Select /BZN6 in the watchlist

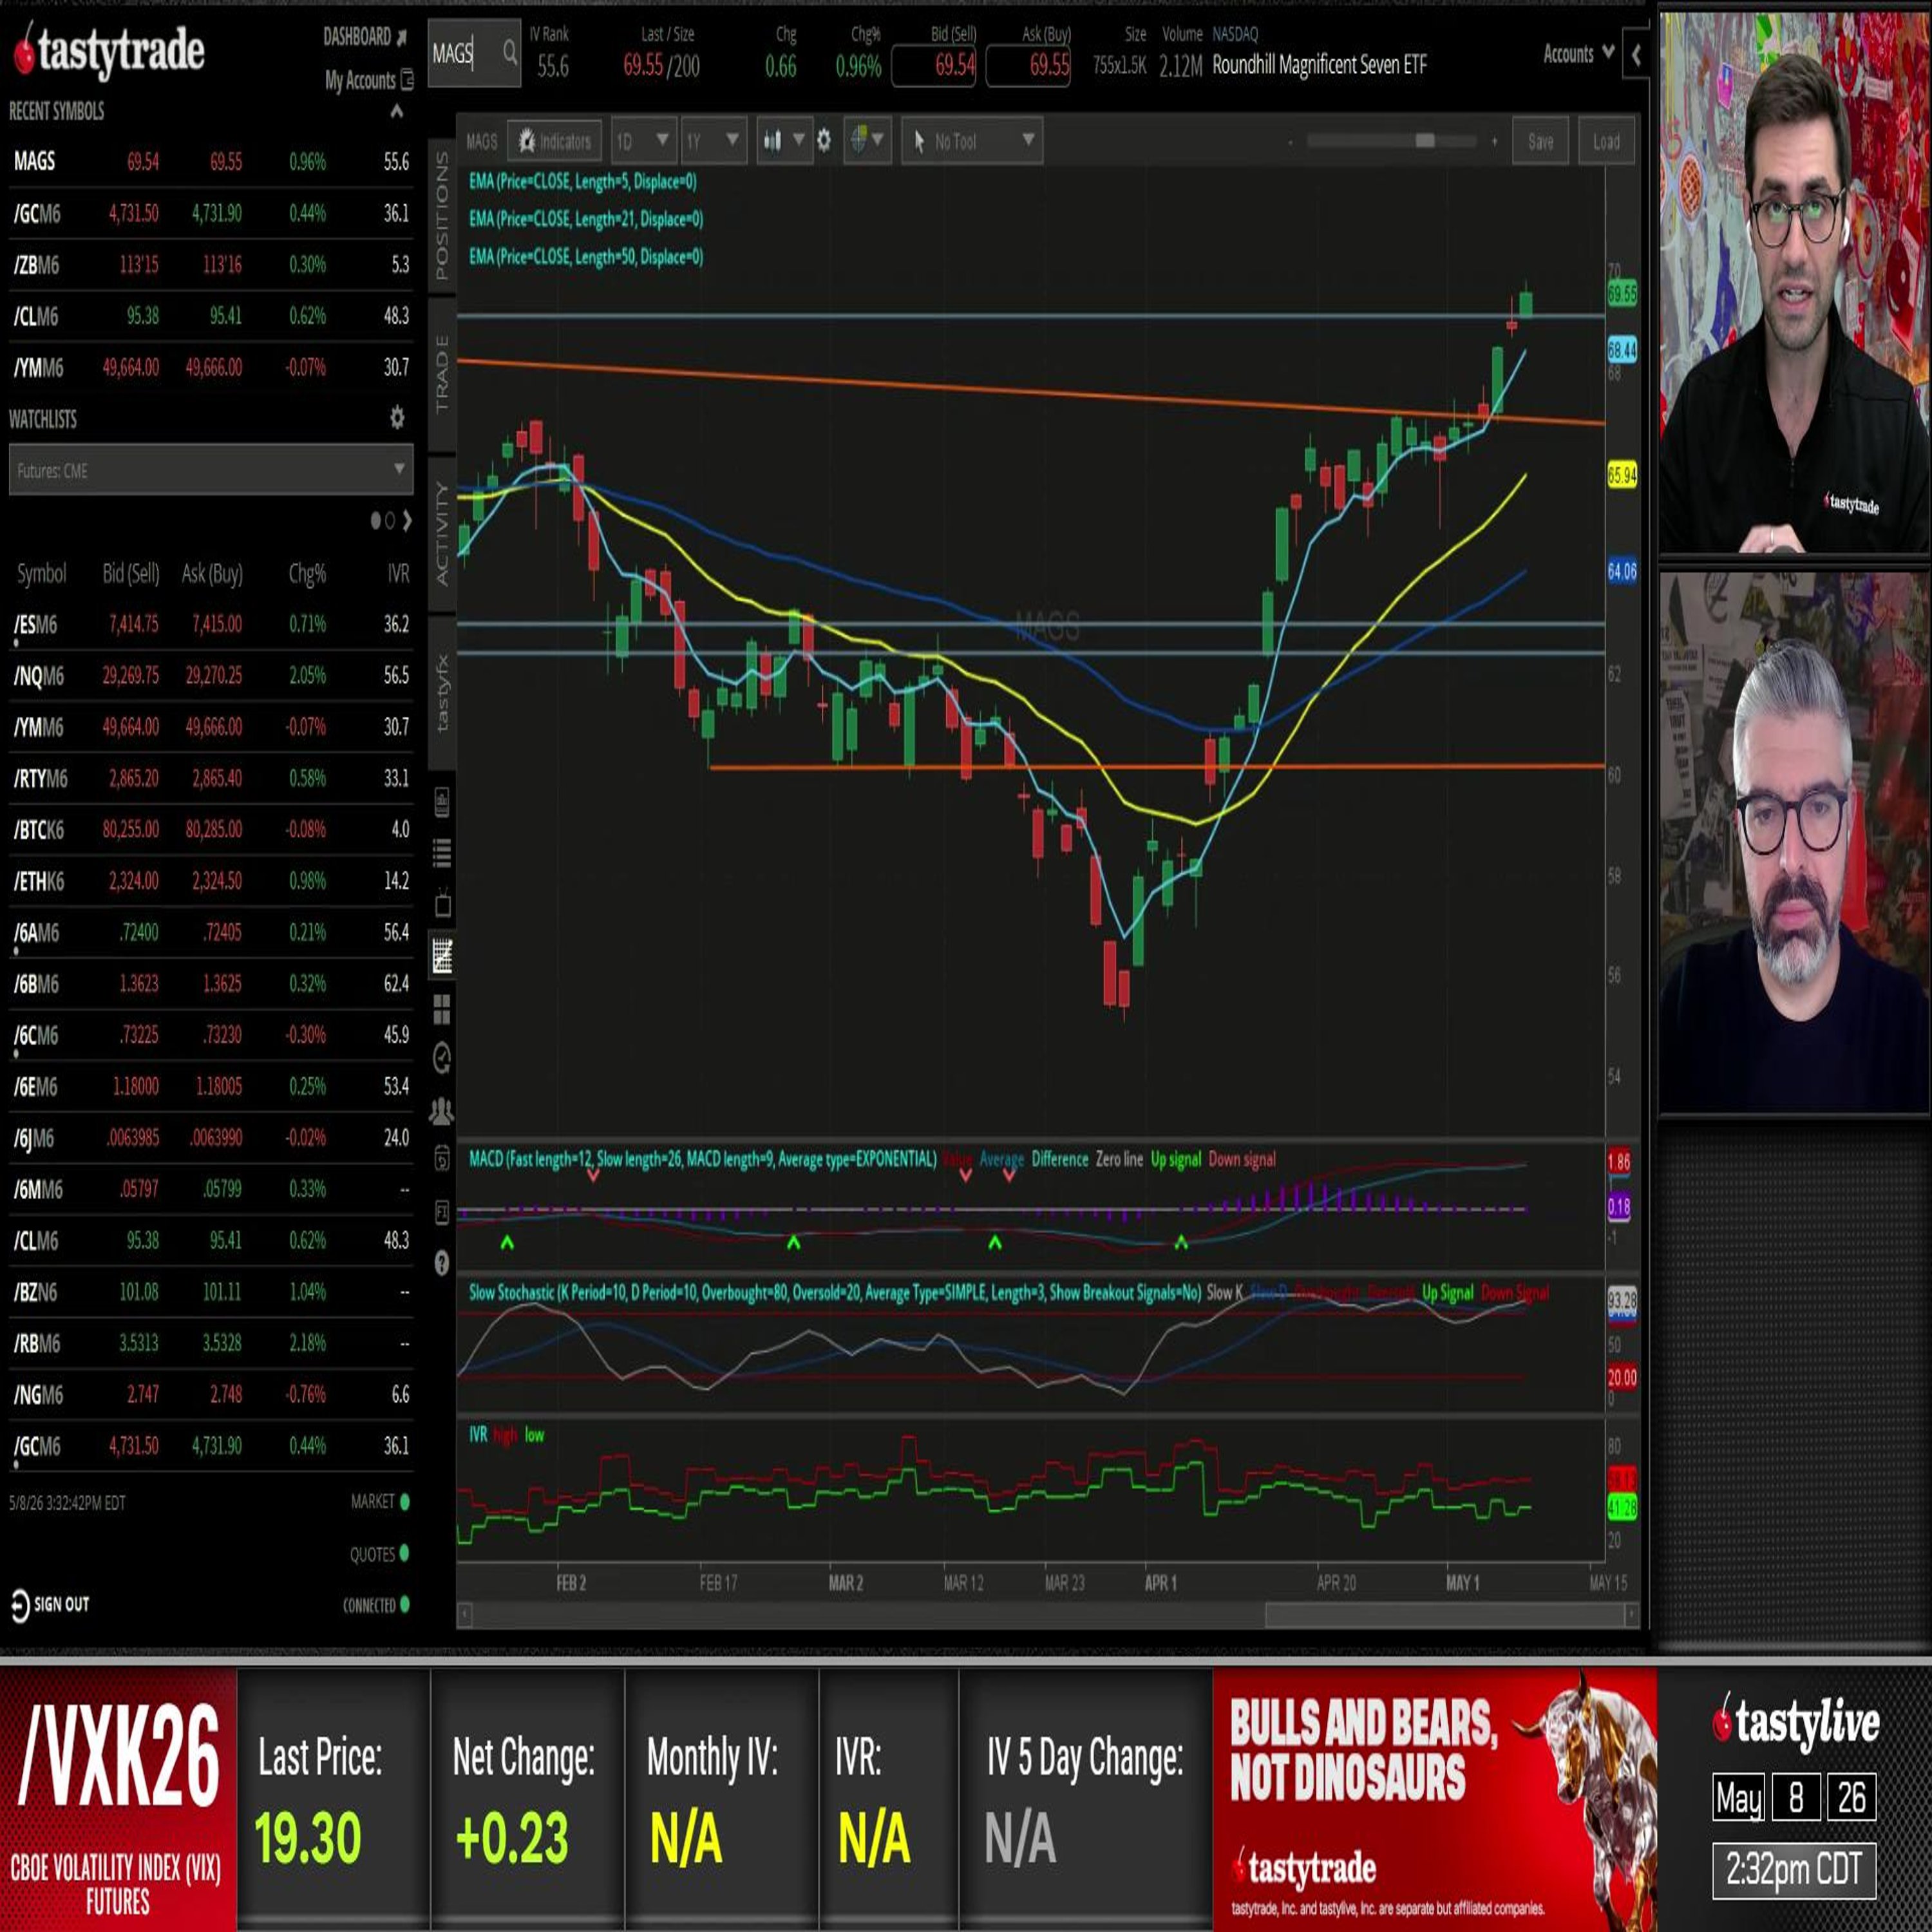click(x=211, y=1292)
